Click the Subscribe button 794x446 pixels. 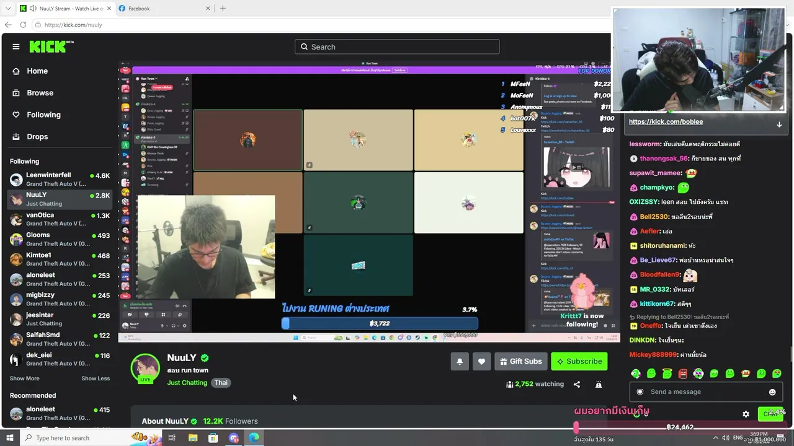tap(579, 361)
